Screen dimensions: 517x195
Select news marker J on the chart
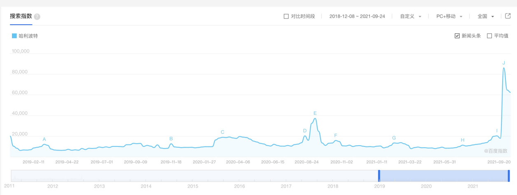(x=503, y=63)
